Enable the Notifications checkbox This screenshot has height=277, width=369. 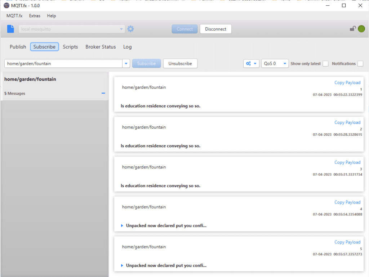point(360,63)
